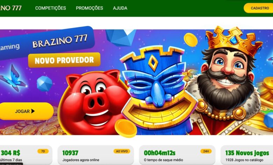Click the play arrow icon on Jogar
273x165 pixels.
[33, 111]
